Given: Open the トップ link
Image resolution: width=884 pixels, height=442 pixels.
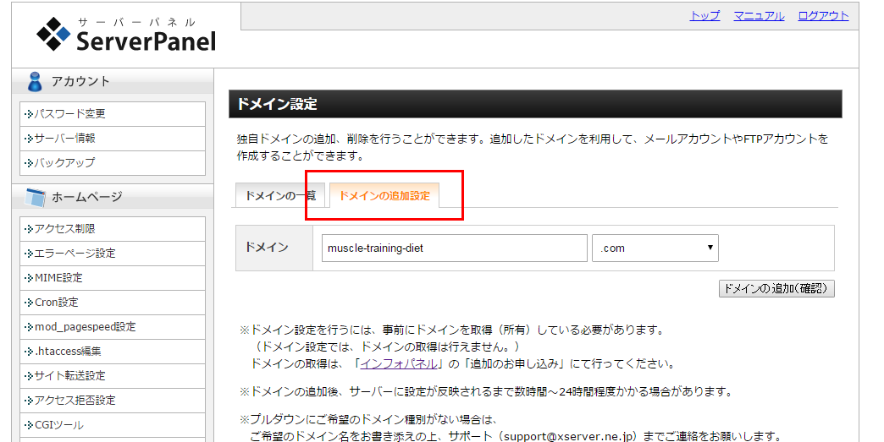Looking at the screenshot, I should click(704, 16).
